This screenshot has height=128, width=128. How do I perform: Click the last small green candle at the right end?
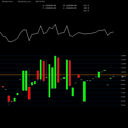(x=113, y=76)
